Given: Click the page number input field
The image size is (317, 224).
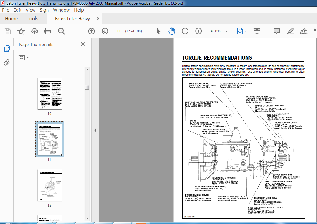Looking at the screenshot, I should (119, 31).
